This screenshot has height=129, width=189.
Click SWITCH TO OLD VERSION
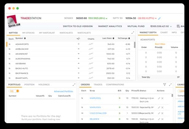(x=78, y=26)
